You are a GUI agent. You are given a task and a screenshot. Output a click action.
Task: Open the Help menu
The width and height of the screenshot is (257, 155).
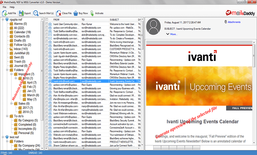tap(12, 7)
